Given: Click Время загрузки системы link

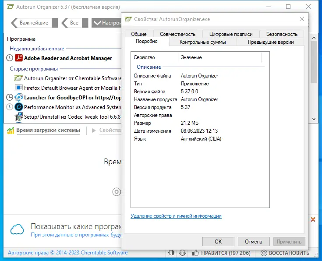Looking at the screenshot, I should [48, 130].
